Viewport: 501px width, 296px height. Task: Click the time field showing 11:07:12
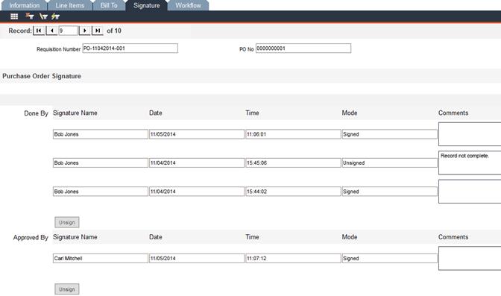coord(293,258)
